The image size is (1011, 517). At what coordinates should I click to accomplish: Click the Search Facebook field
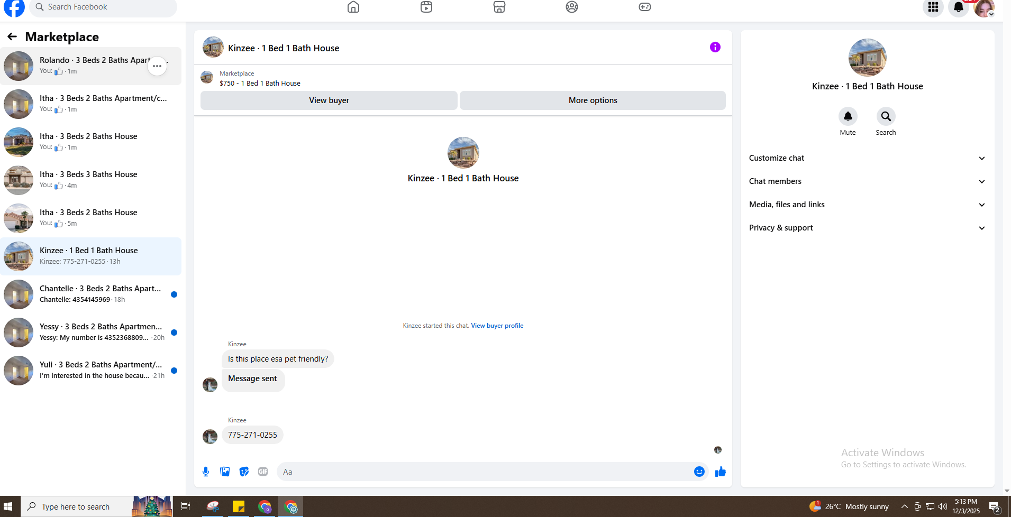coord(103,7)
